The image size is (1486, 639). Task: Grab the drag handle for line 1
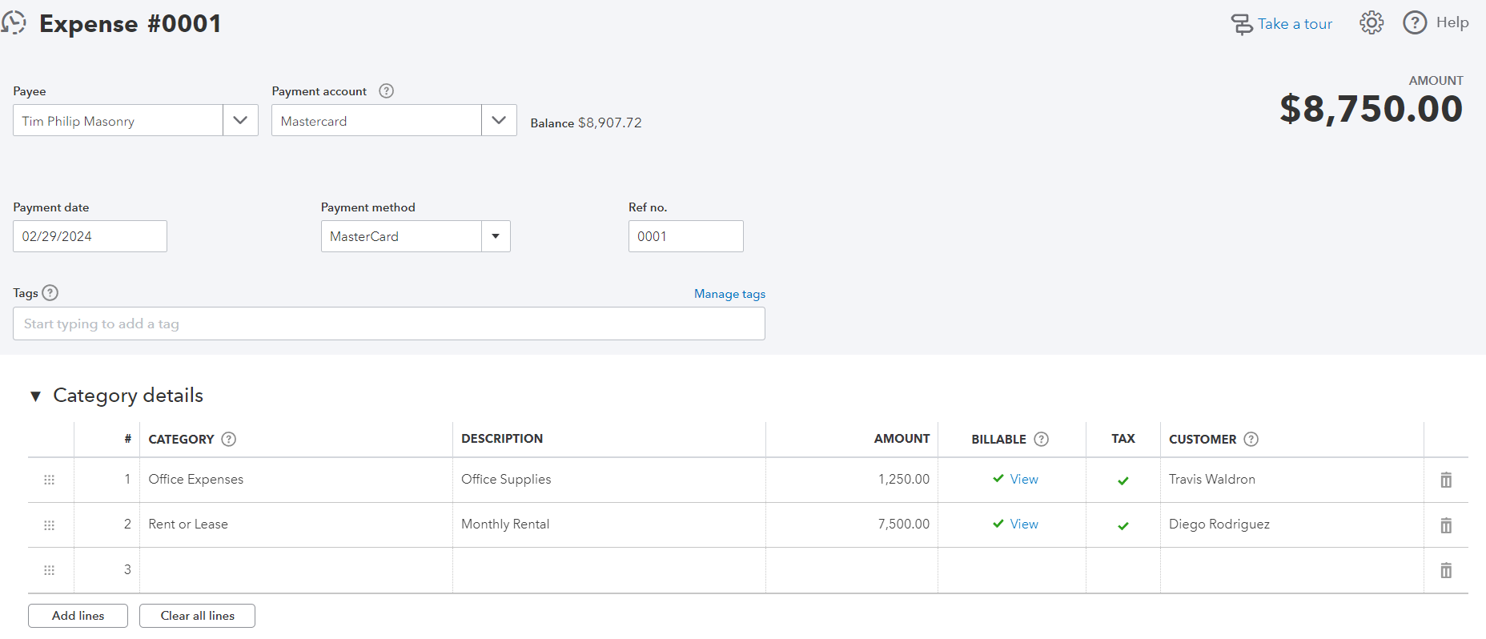(x=49, y=480)
